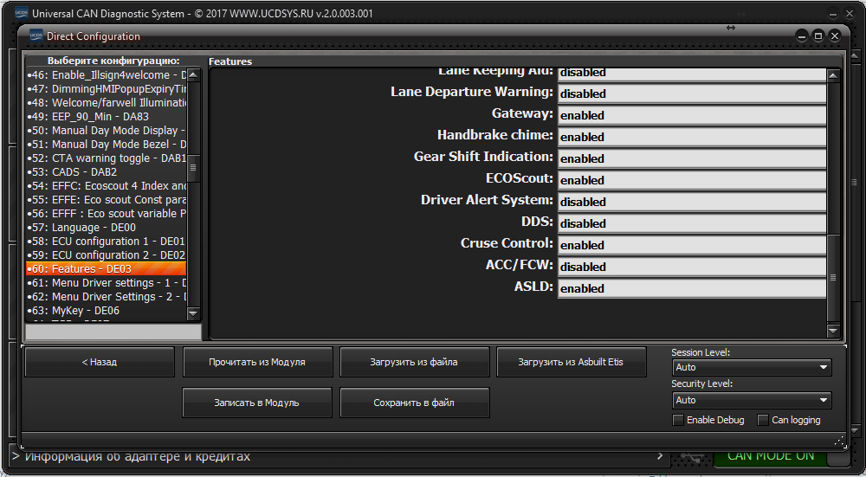The width and height of the screenshot is (866, 477).
Task: Enable the Enable Debug checkbox
Action: (679, 420)
